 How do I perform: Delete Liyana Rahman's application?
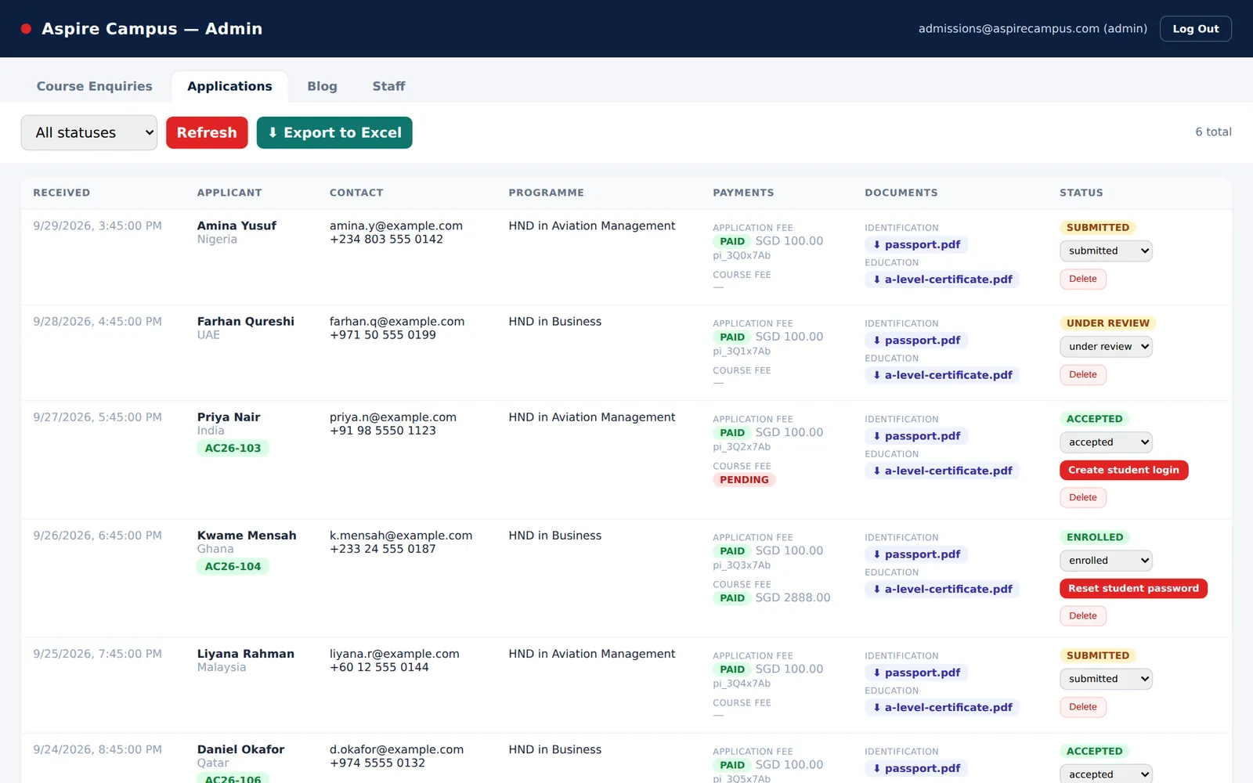point(1083,706)
